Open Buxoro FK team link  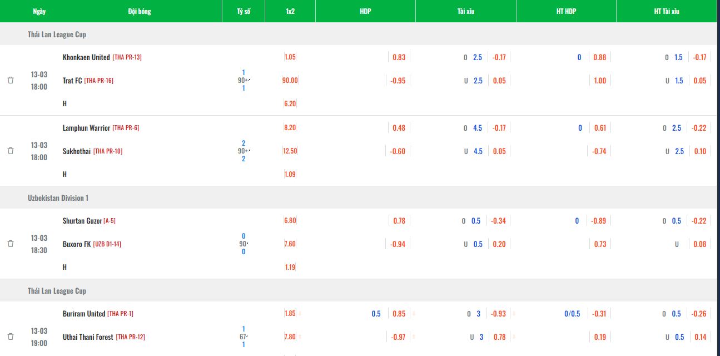pyautogui.click(x=77, y=244)
